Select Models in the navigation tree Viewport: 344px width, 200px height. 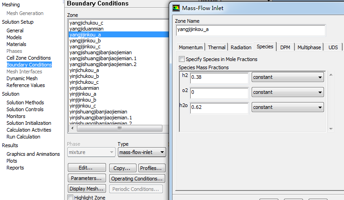point(14,37)
